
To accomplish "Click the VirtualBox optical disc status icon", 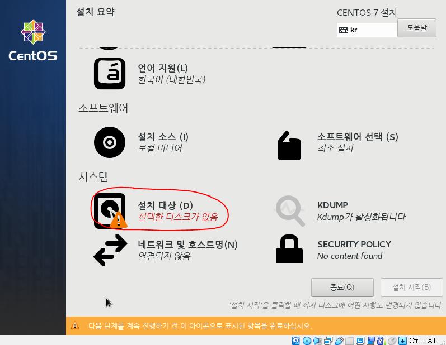I will 307,341.
